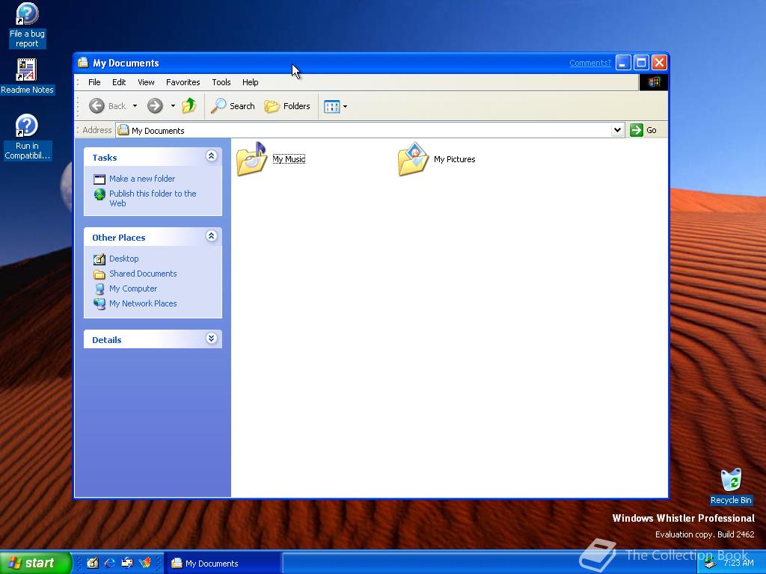Open the Tools menu

pyautogui.click(x=221, y=82)
